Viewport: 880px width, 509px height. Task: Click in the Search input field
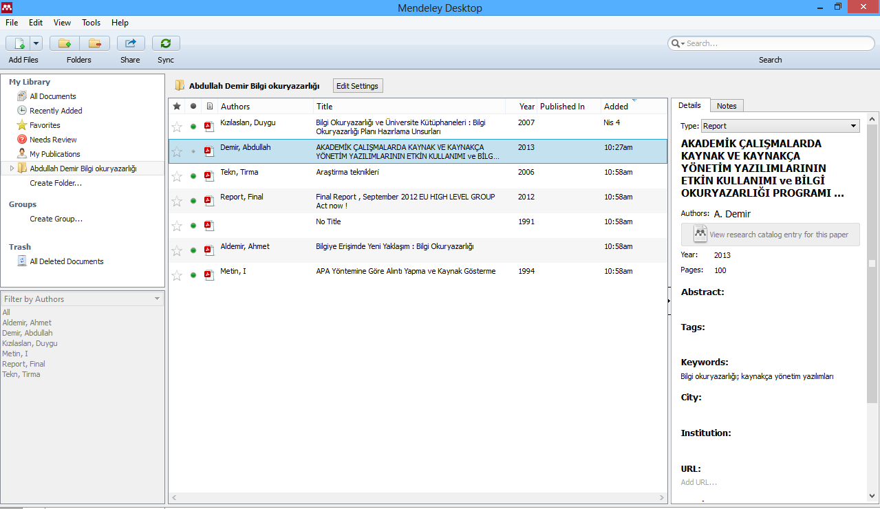(779, 43)
